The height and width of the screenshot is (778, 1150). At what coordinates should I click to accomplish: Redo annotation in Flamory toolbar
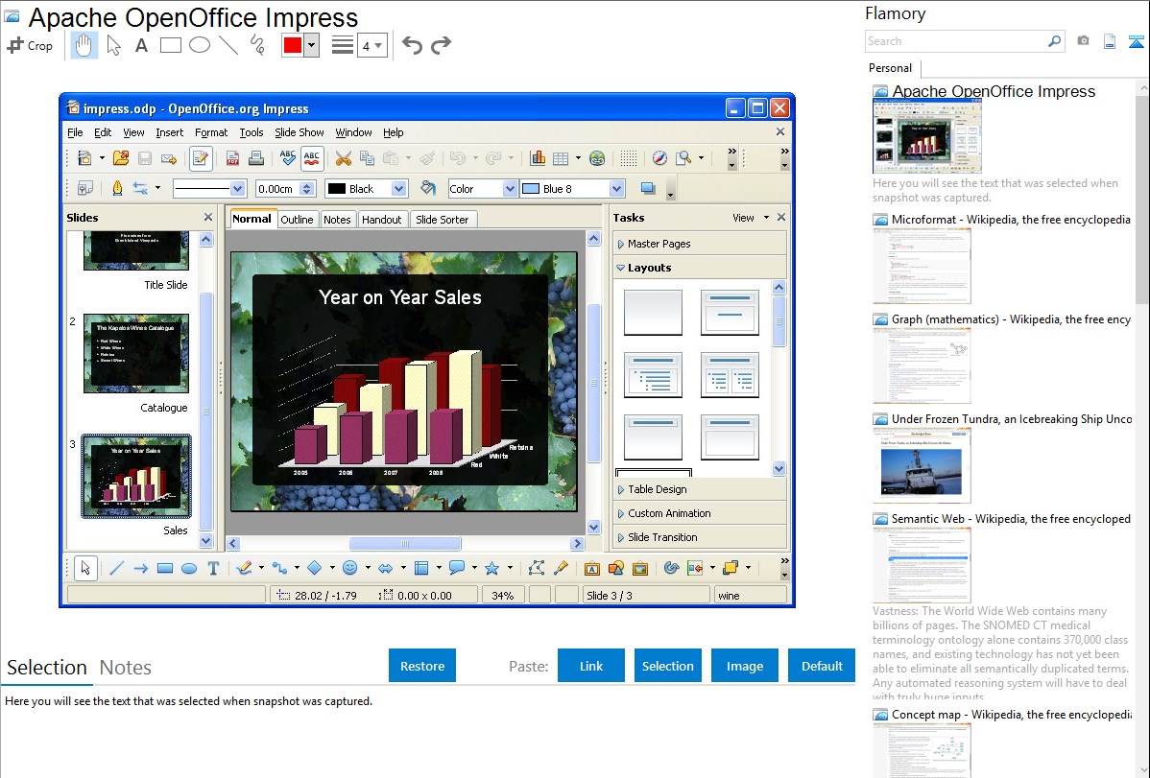click(441, 45)
